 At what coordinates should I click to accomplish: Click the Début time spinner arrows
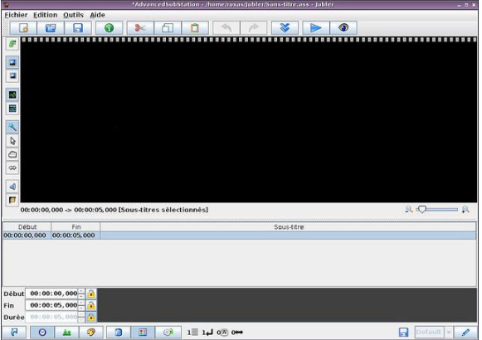click(x=81, y=294)
